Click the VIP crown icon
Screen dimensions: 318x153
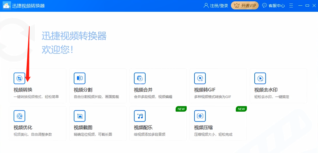tap(237, 6)
